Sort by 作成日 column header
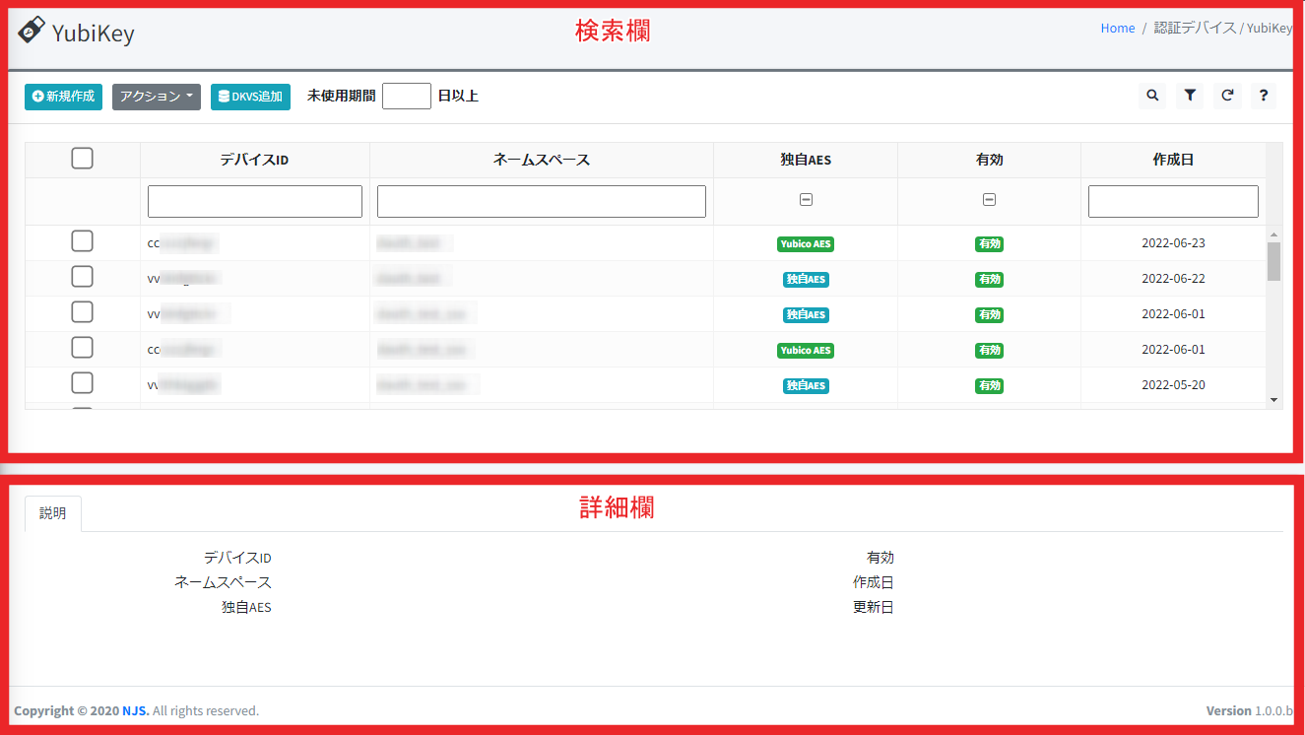This screenshot has height=735, width=1305. tap(1173, 160)
